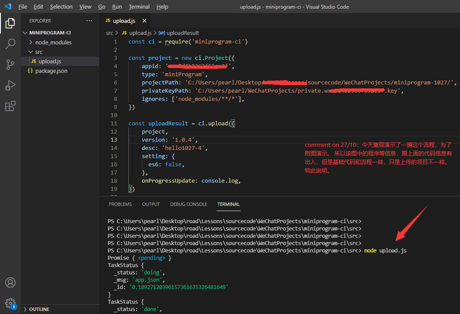460x314 pixels.
Task: Switch to the DEBUG CONSOLE tab
Action: (x=188, y=204)
